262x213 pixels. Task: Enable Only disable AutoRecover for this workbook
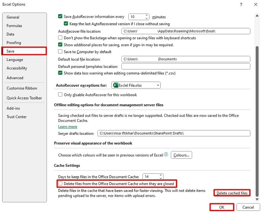point(60,95)
